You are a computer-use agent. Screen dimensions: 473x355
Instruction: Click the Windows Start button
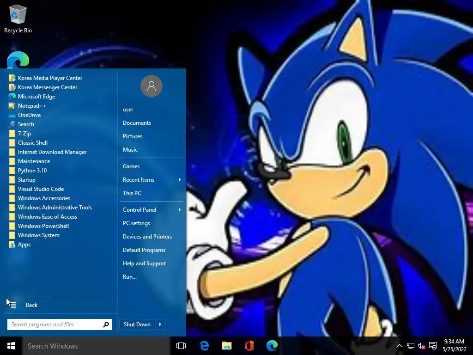tap(11, 346)
